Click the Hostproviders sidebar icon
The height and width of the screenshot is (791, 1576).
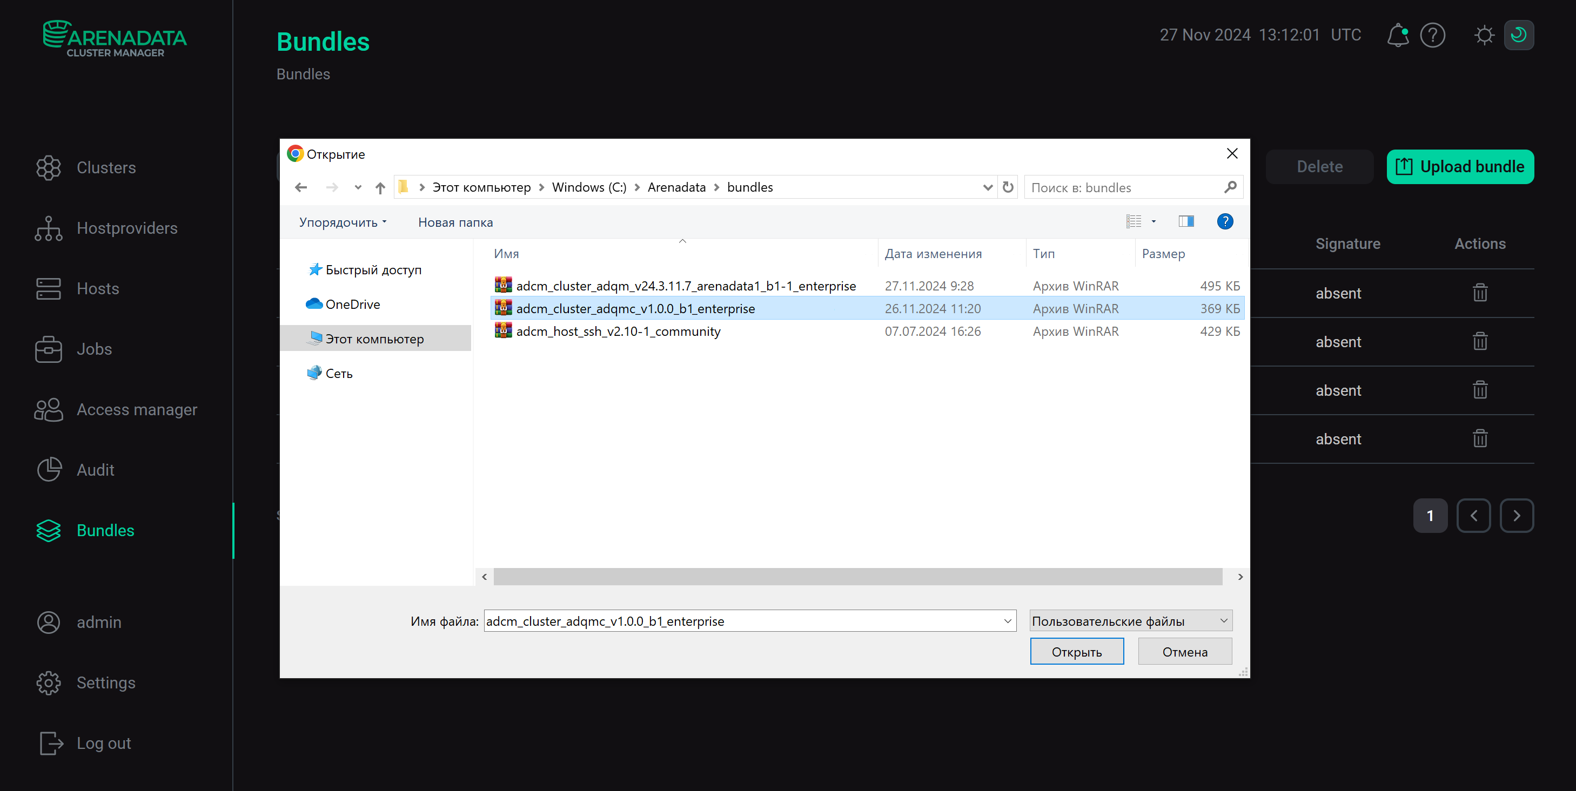(48, 228)
